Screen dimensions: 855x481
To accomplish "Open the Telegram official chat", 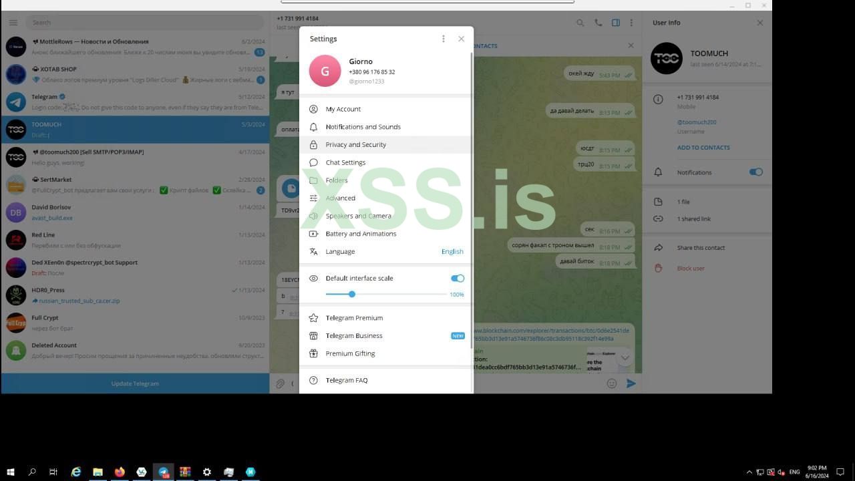I will [135, 102].
